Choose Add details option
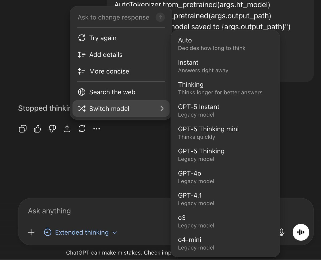The image size is (321, 260). tap(121, 55)
